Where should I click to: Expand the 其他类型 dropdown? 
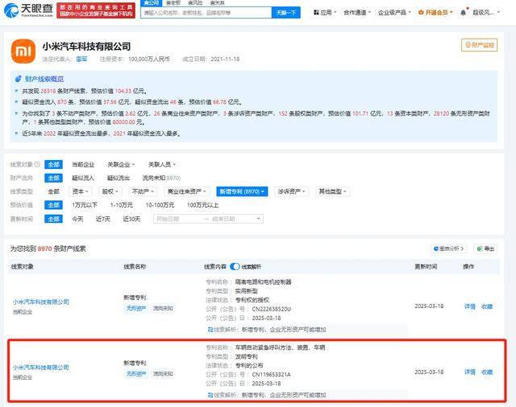click(x=332, y=191)
